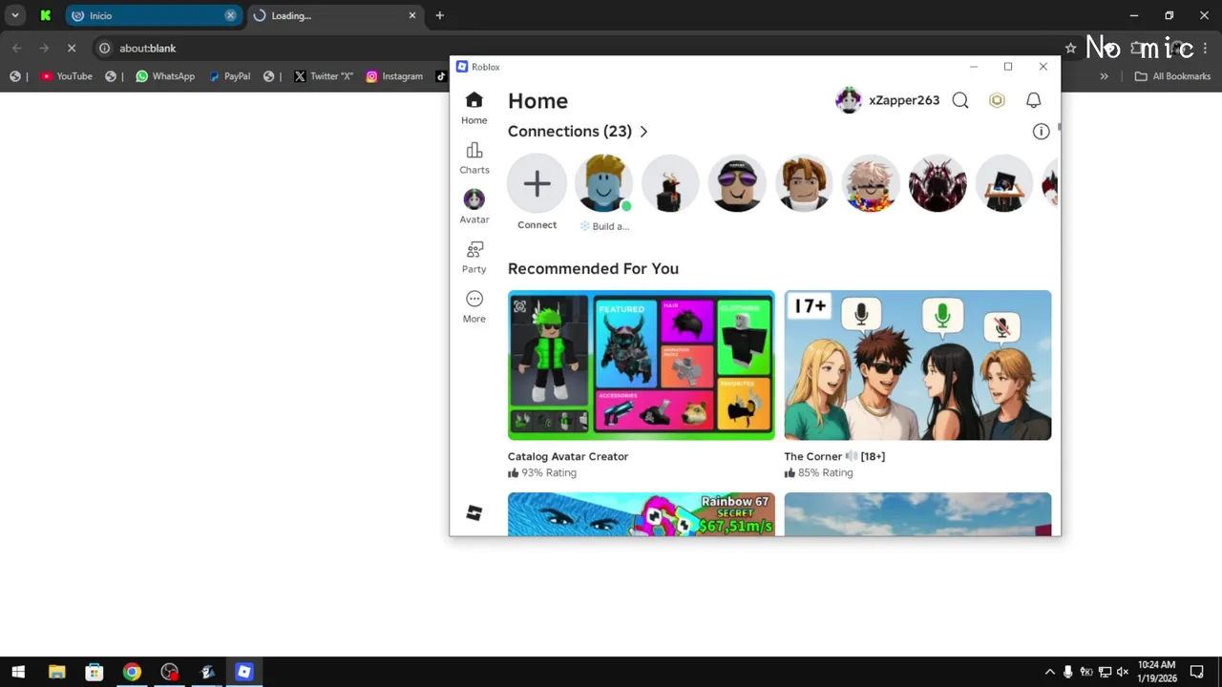The width and height of the screenshot is (1222, 687).
Task: Open the online friend playing Build a...
Action: 603,183
